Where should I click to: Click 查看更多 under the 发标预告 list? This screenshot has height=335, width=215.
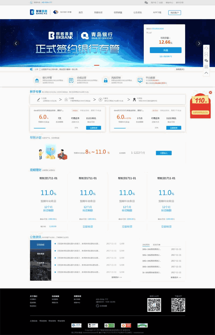[x=176, y=277]
